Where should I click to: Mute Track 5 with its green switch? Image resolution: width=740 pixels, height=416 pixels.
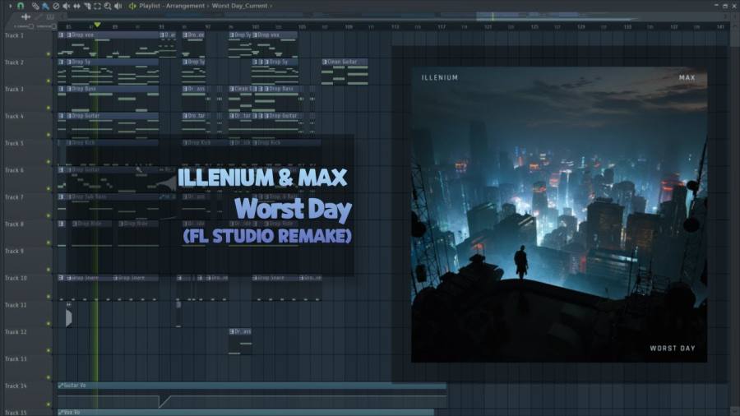49,161
